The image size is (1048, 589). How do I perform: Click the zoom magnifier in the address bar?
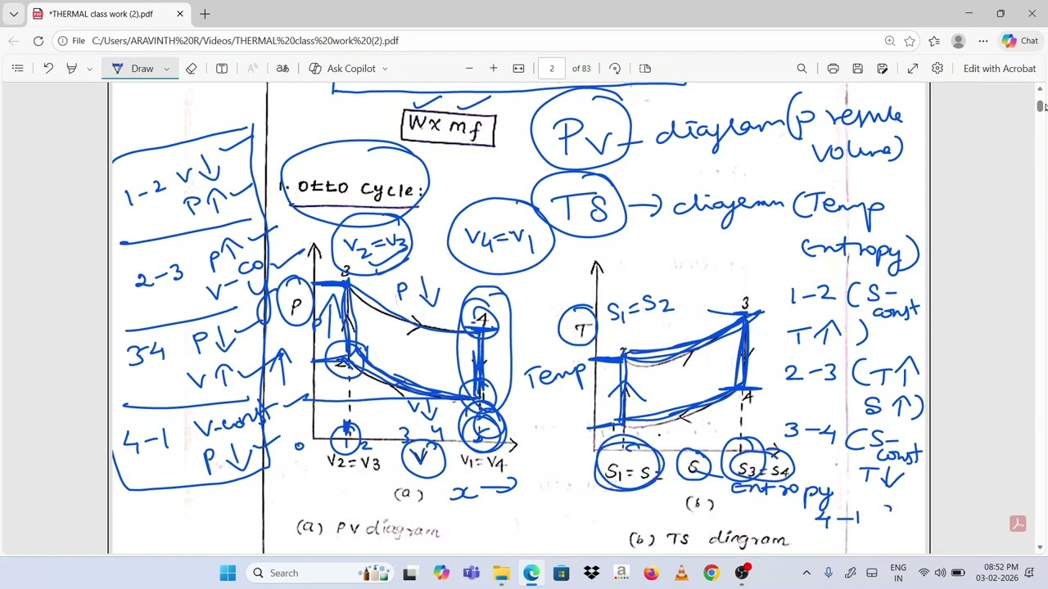coord(890,41)
